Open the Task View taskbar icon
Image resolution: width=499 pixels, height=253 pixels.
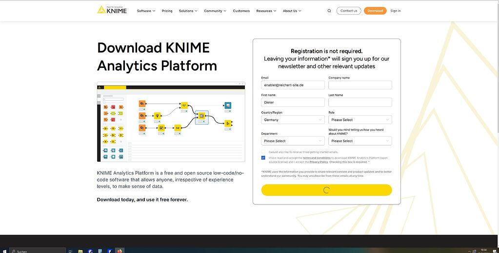pyautogui.click(x=70, y=251)
